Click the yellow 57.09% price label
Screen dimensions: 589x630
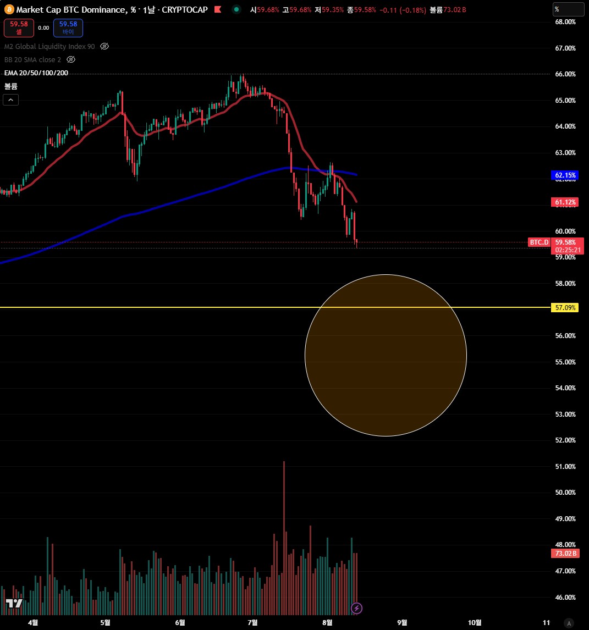564,308
